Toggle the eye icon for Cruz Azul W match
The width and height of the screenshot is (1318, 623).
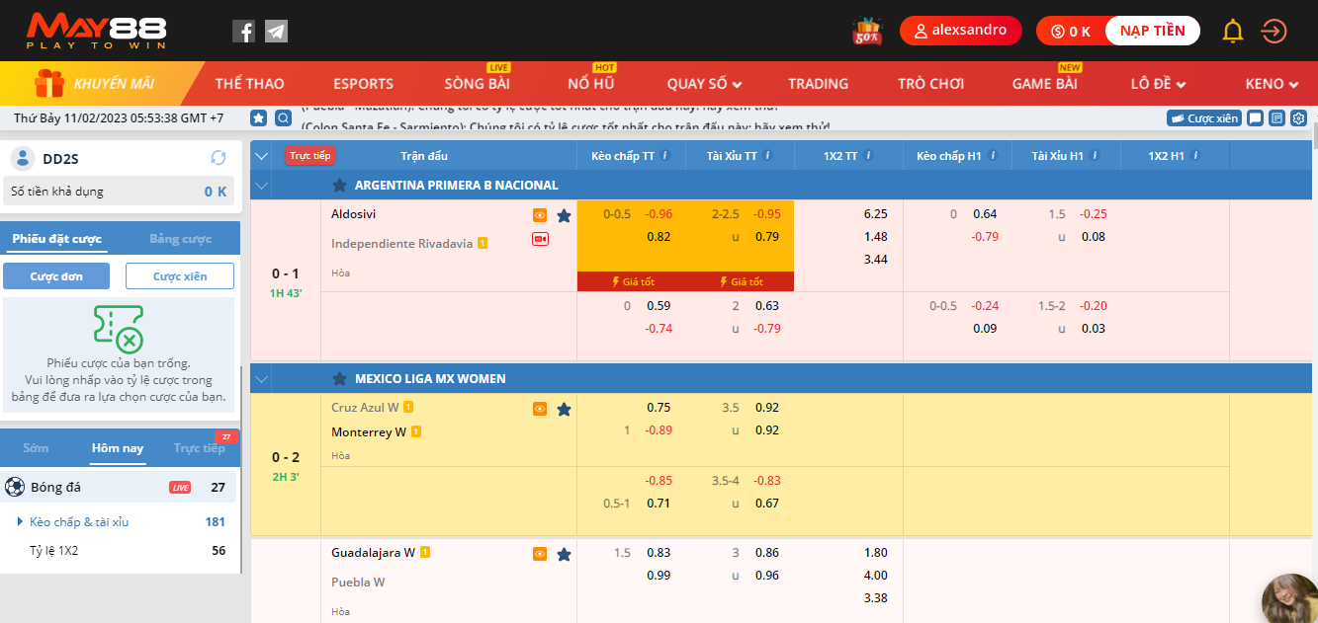click(x=540, y=409)
